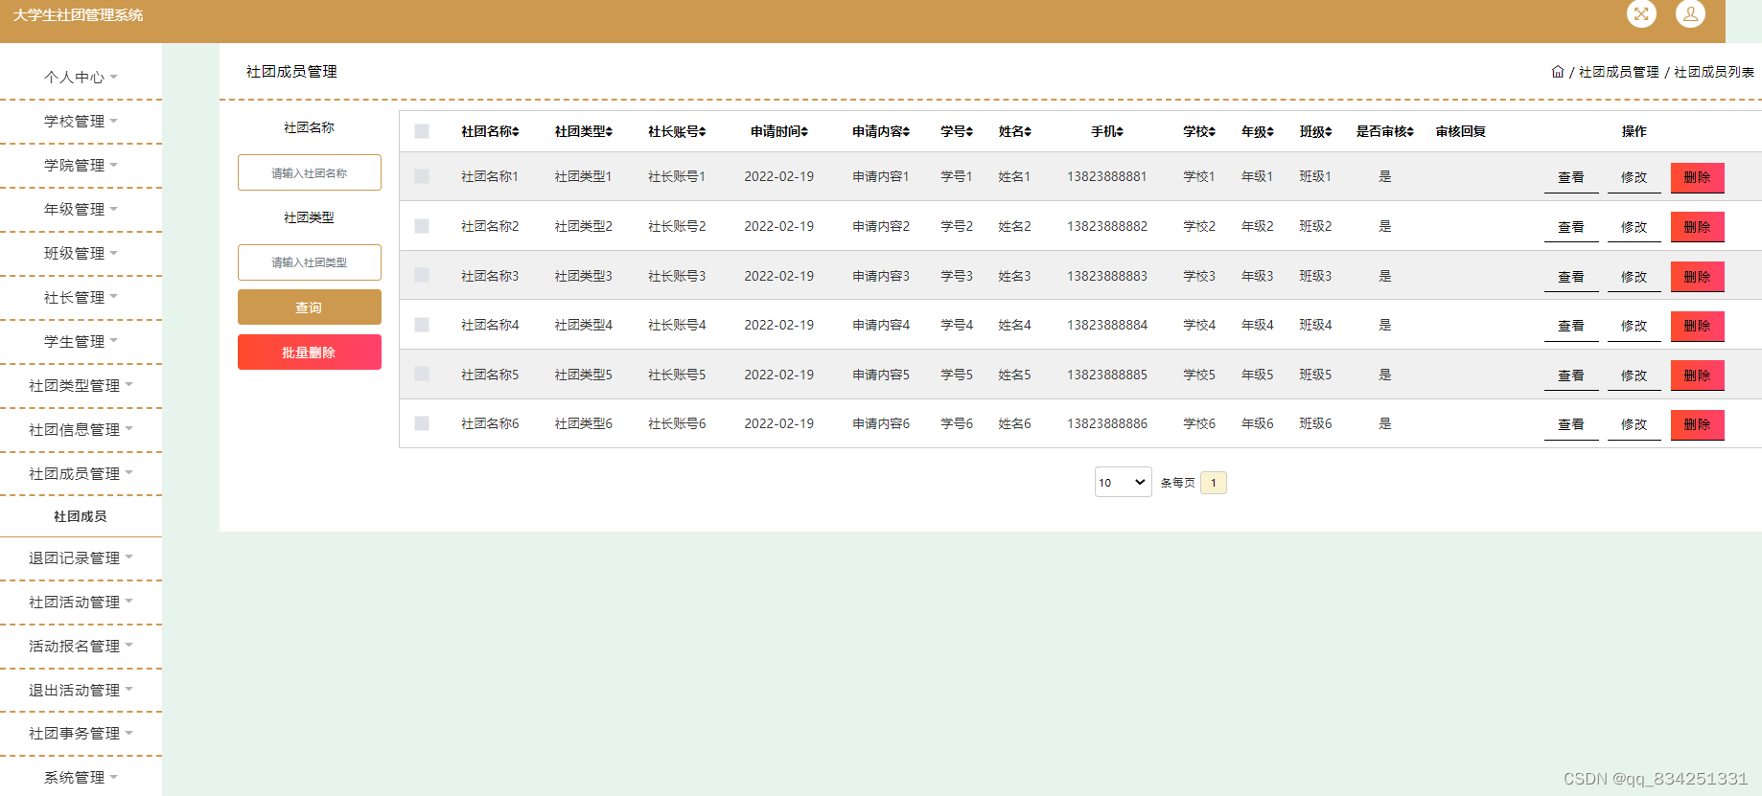Expand 个人中心 sidebar menu

(x=81, y=77)
